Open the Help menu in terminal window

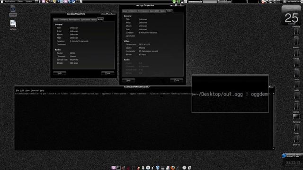(x=42, y=90)
